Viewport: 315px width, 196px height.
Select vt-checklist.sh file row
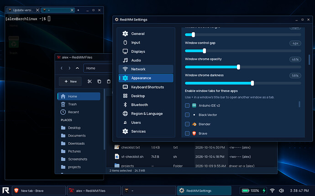tap(192, 156)
